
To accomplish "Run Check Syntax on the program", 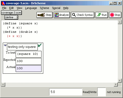I will point(83,15).
